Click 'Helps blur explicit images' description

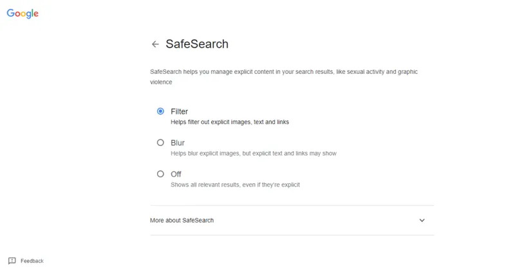(254, 153)
